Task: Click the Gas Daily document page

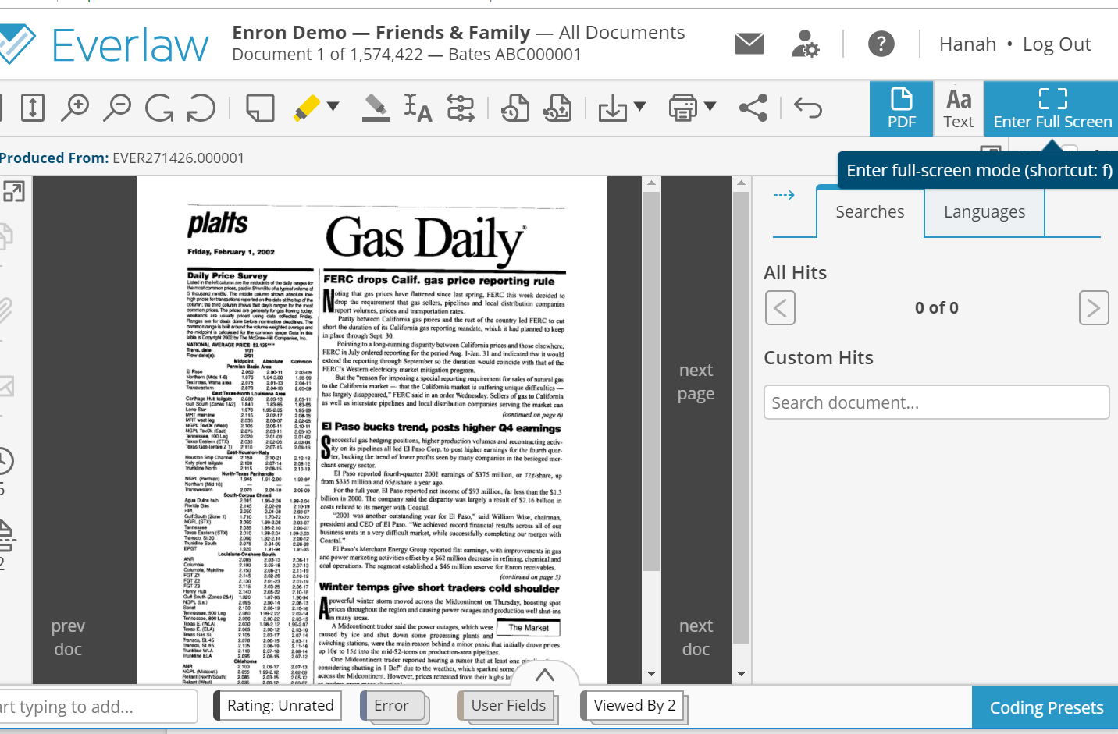Action: (x=372, y=431)
